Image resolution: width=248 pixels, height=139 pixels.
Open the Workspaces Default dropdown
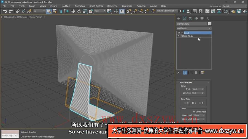coord(234,6)
